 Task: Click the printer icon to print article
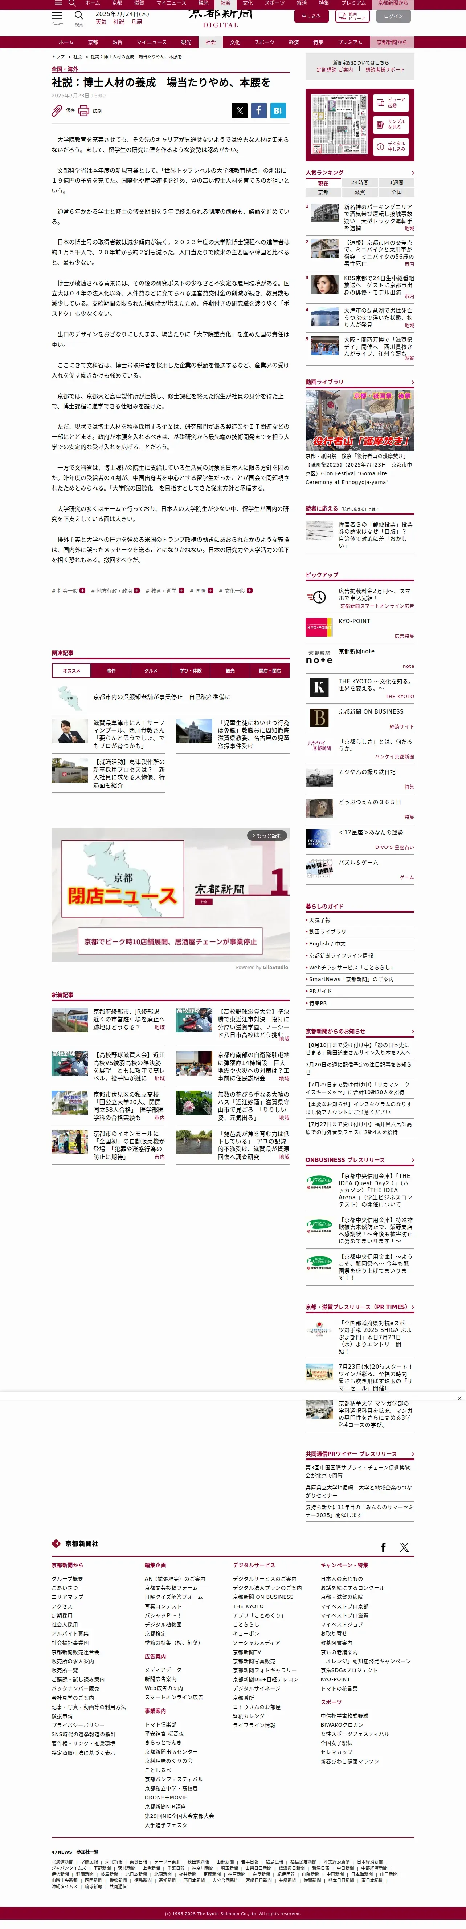[84, 111]
